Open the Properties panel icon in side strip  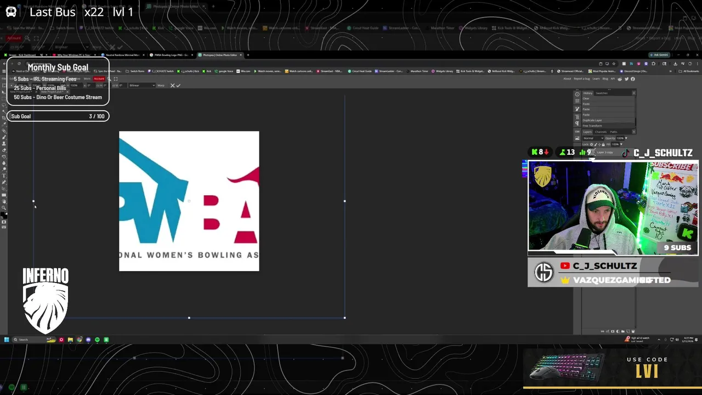click(x=577, y=101)
